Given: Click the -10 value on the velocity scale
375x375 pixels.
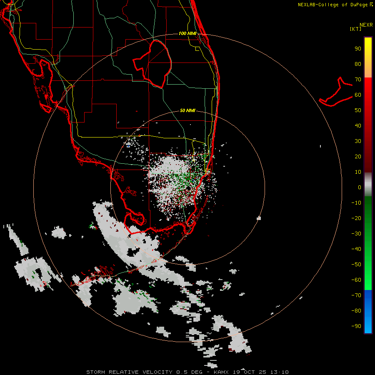Looking at the screenshot, I should (x=356, y=203).
